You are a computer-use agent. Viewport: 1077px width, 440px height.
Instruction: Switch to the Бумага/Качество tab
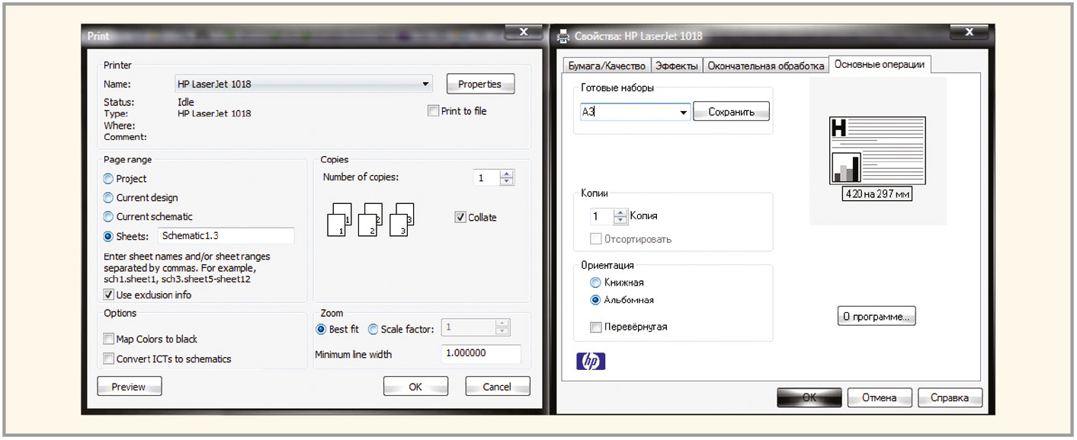(x=607, y=66)
